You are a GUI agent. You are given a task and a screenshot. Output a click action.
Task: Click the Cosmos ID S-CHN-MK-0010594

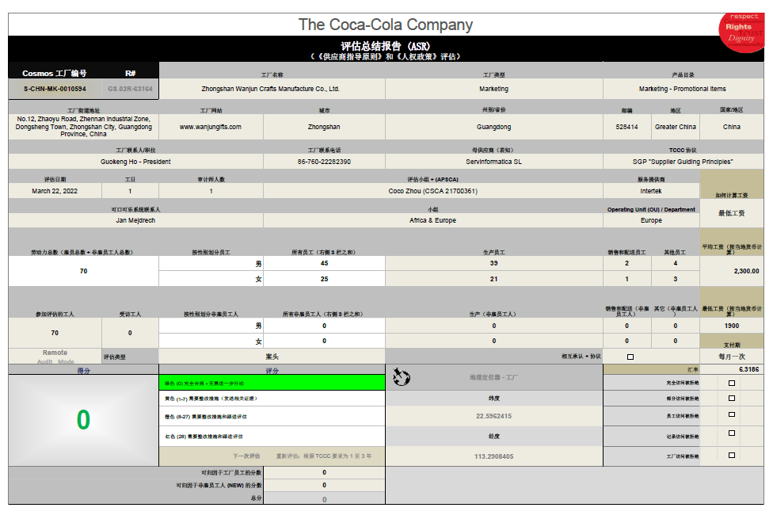coord(55,89)
